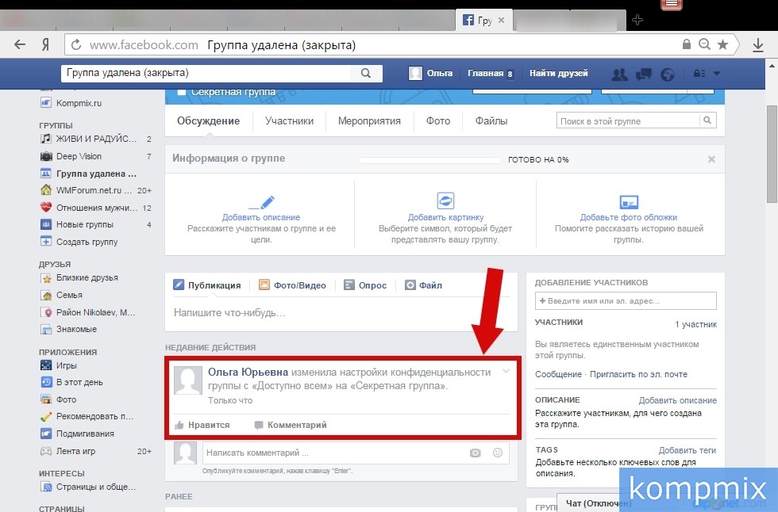Image resolution: width=778 pixels, height=512 pixels.
Task: Click the add cover photo icon
Action: 629,201
